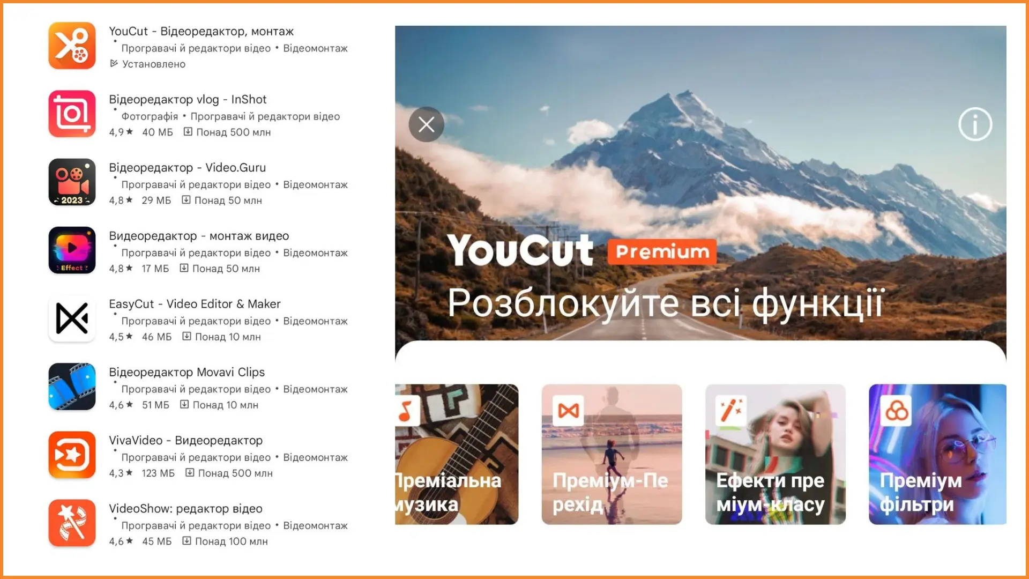The width and height of the screenshot is (1029, 579).
Task: Tap the installed checkmark icon next to Установлено
Action: (x=114, y=64)
